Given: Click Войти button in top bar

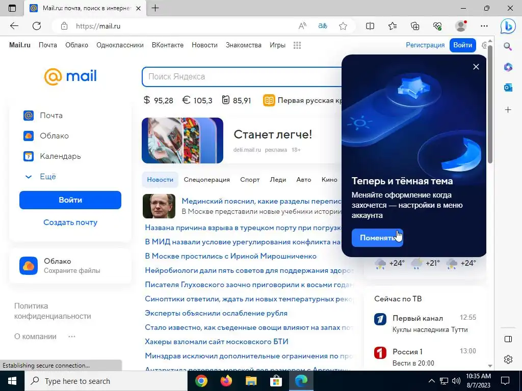Looking at the screenshot, I should click(x=463, y=45).
